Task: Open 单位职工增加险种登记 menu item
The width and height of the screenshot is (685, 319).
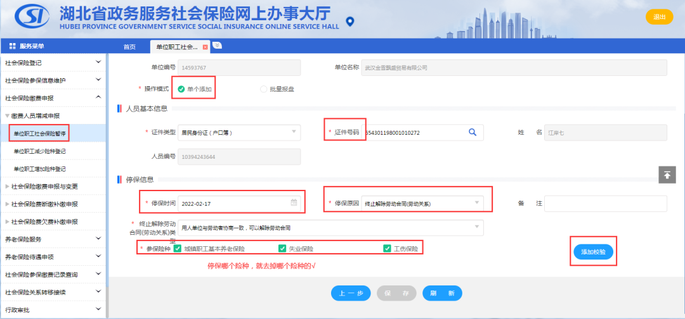Action: click(53, 168)
